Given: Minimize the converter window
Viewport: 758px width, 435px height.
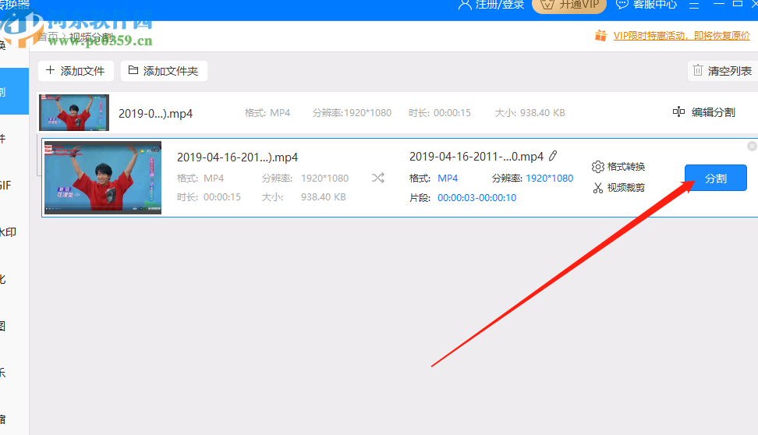Looking at the screenshot, I should pyautogui.click(x=719, y=4).
